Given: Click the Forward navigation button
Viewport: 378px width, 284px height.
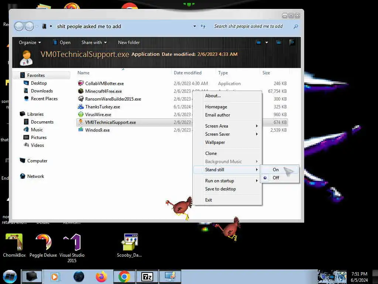Looking at the screenshot, I should [x=29, y=26].
